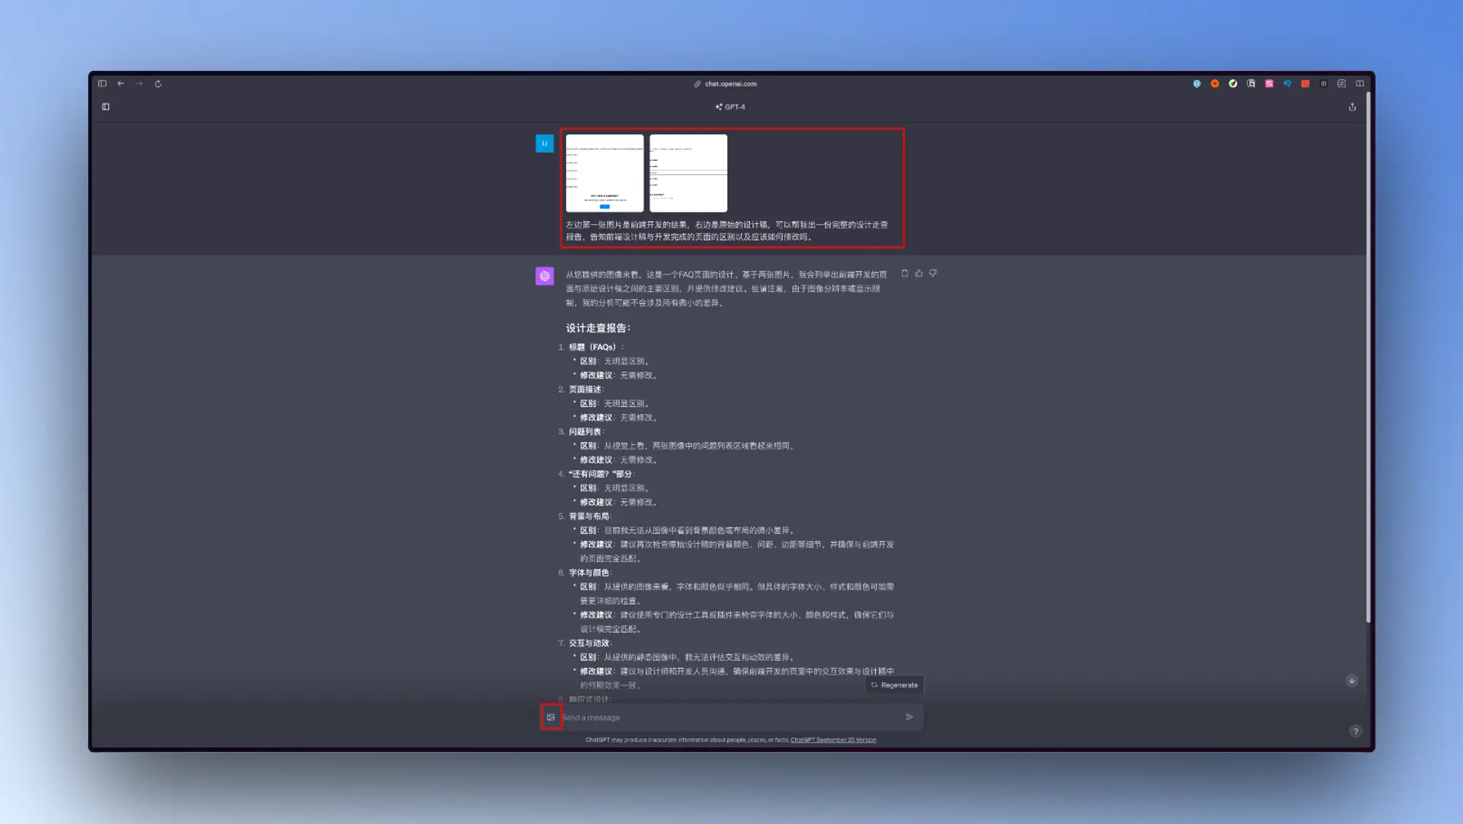
Task: Open the first uploaded screenshot thumbnail
Action: pyautogui.click(x=604, y=173)
